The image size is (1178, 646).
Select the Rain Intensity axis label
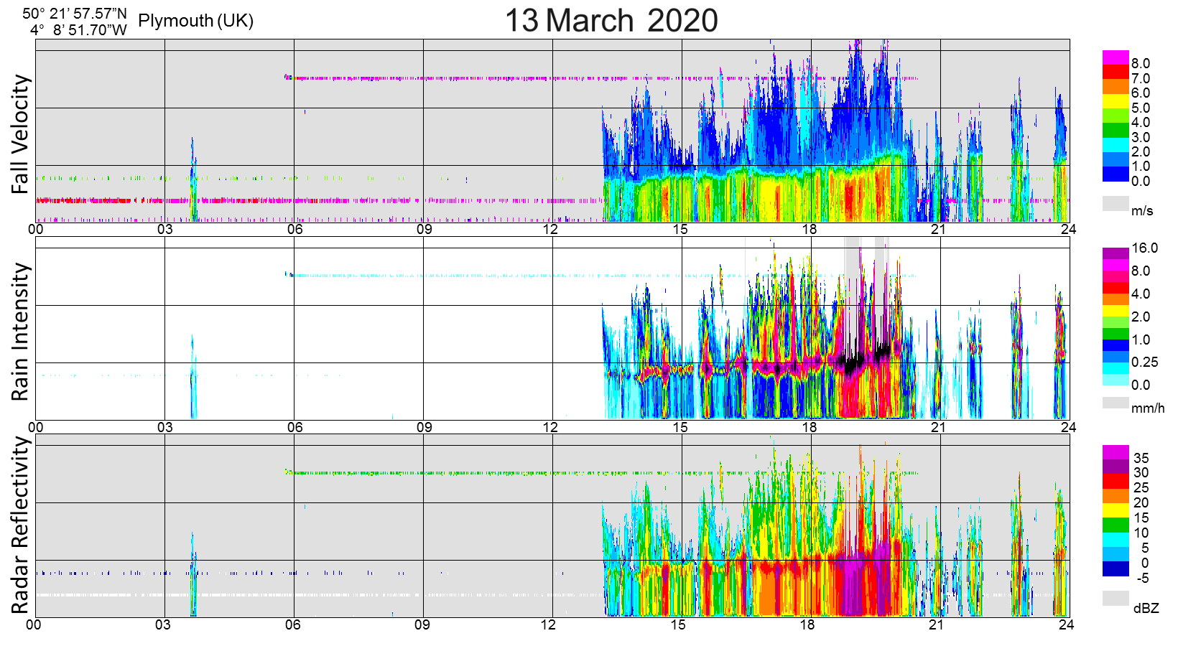[x=20, y=332]
